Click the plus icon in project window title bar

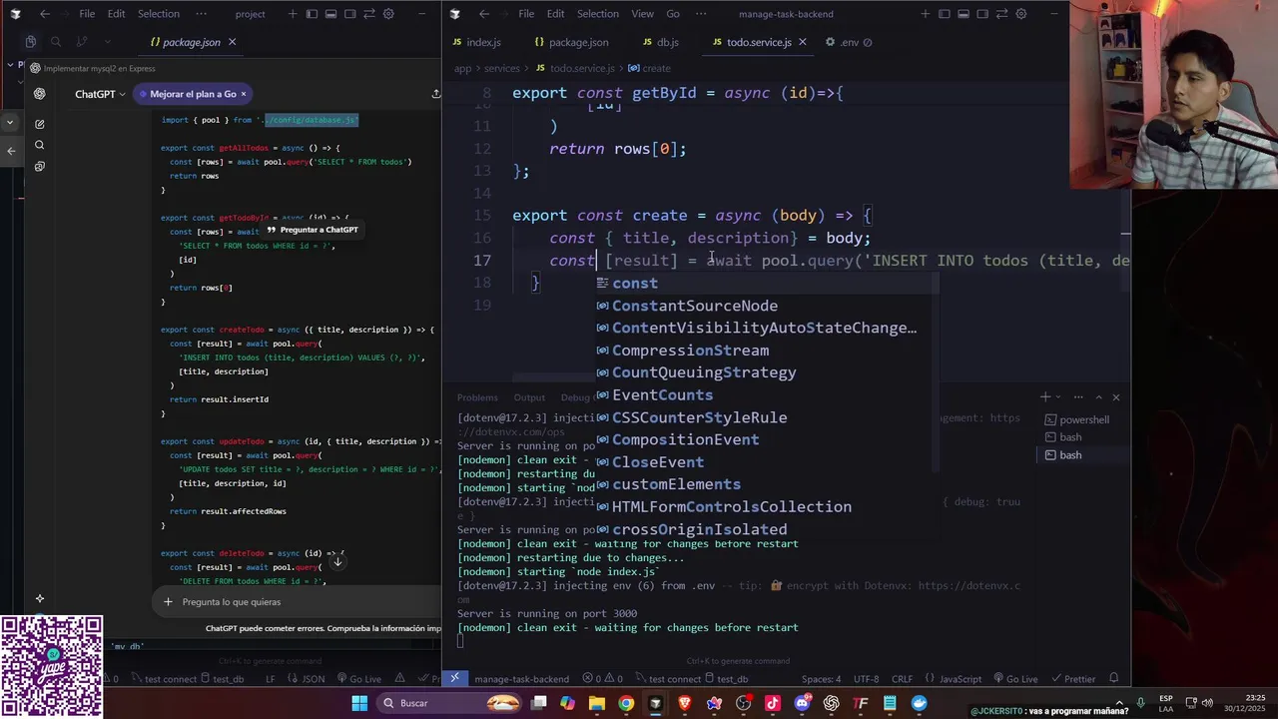[x=293, y=14]
